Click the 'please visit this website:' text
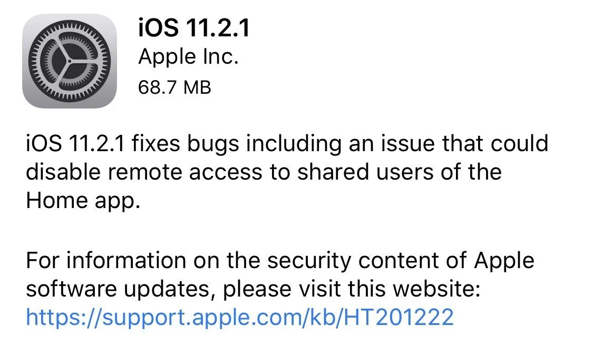The image size is (593, 345). (352, 290)
